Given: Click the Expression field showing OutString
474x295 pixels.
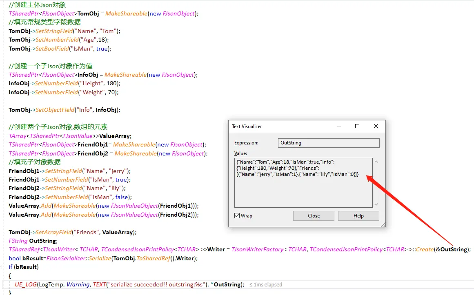Looking at the screenshot, I should (329, 143).
